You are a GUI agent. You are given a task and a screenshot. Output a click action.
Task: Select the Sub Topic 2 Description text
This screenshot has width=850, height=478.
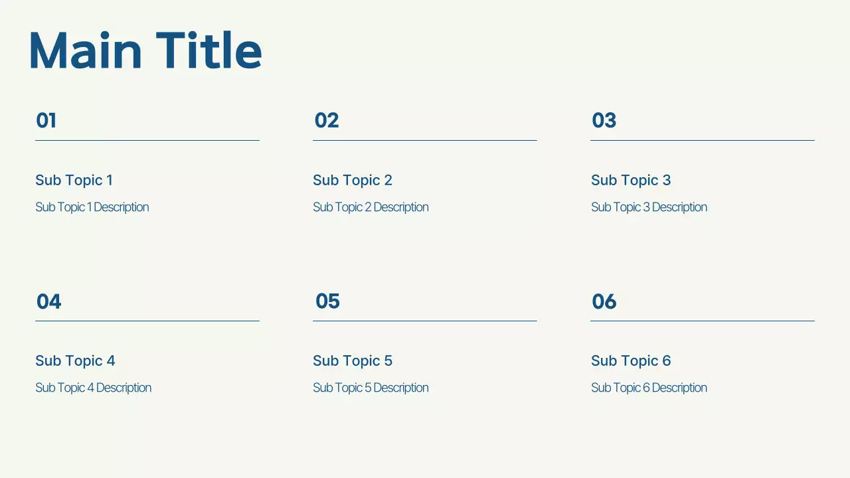pyautogui.click(x=371, y=207)
